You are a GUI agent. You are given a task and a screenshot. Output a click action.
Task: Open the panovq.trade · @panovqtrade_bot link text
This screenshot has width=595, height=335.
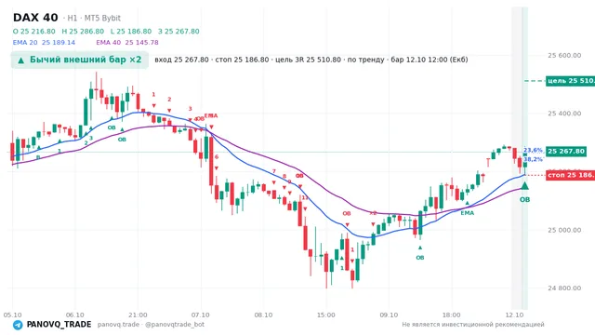pos(151,325)
